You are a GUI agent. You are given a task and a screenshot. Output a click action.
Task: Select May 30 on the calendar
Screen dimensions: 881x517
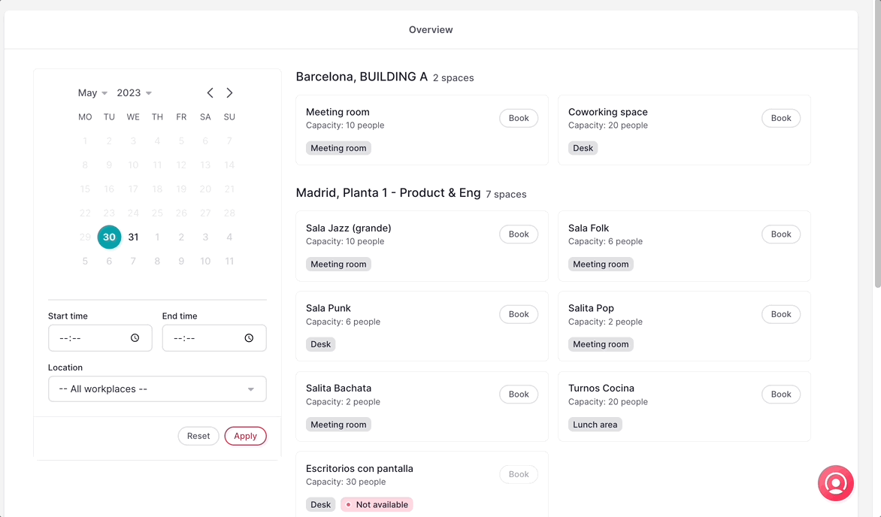109,237
